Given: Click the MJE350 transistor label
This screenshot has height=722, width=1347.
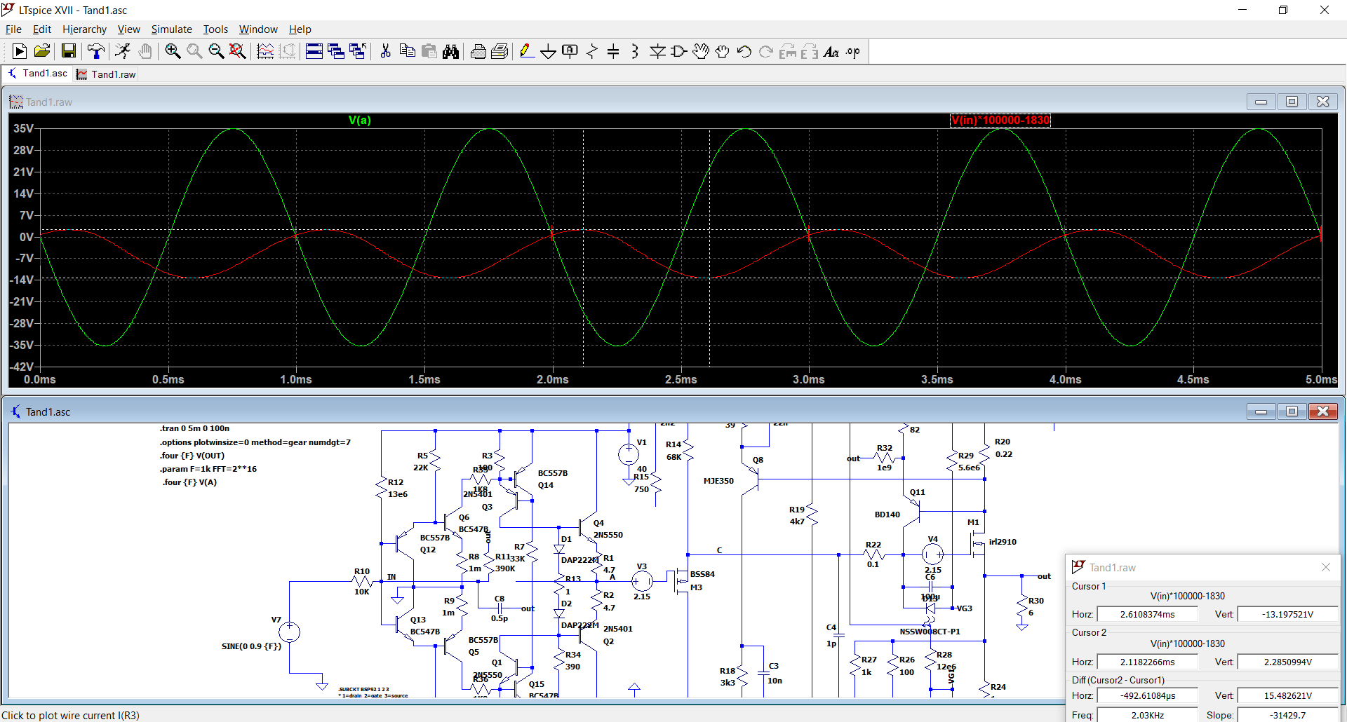Looking at the screenshot, I should [x=718, y=481].
